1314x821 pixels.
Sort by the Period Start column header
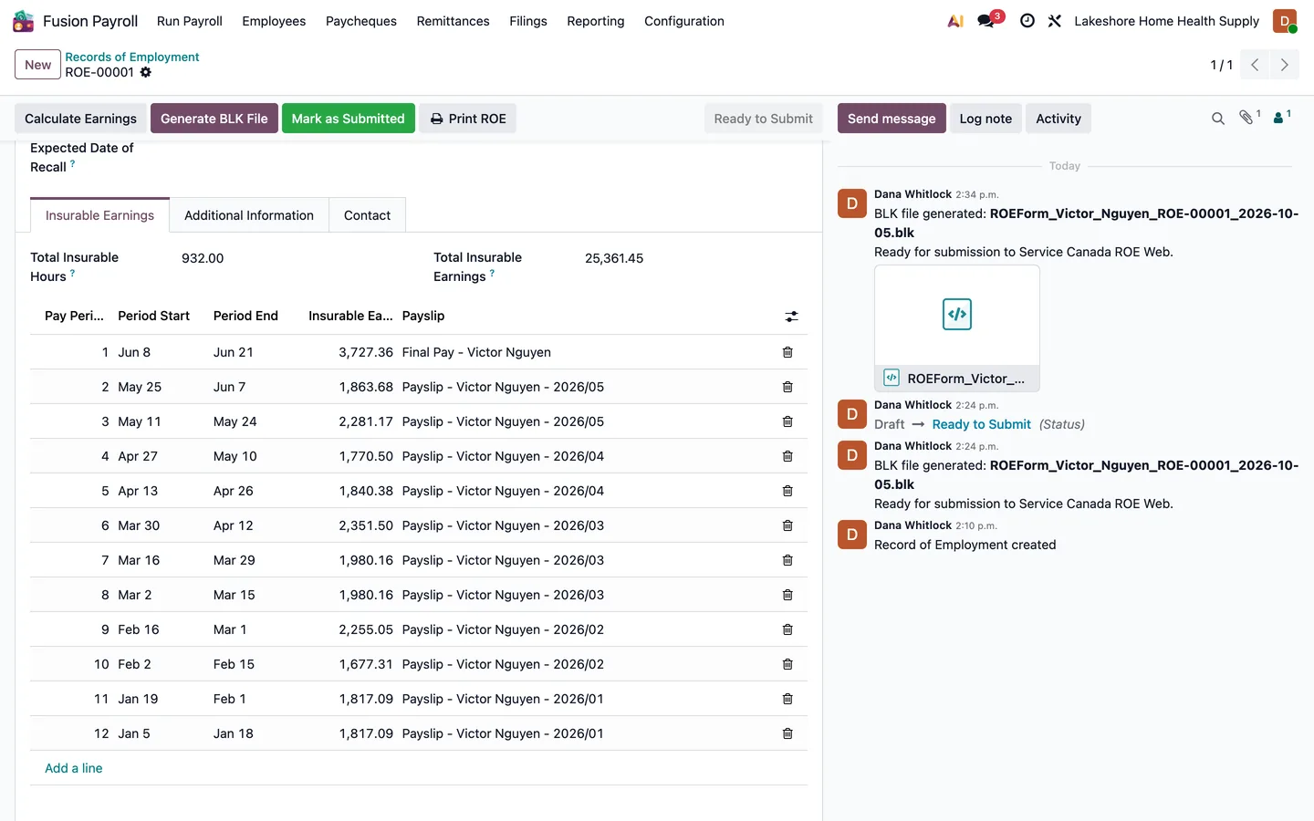tap(154, 316)
